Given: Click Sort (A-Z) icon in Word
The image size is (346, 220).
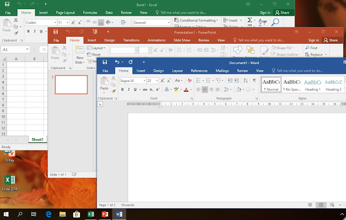Looking at the screenshot, I should pyautogui.click(x=245, y=80).
